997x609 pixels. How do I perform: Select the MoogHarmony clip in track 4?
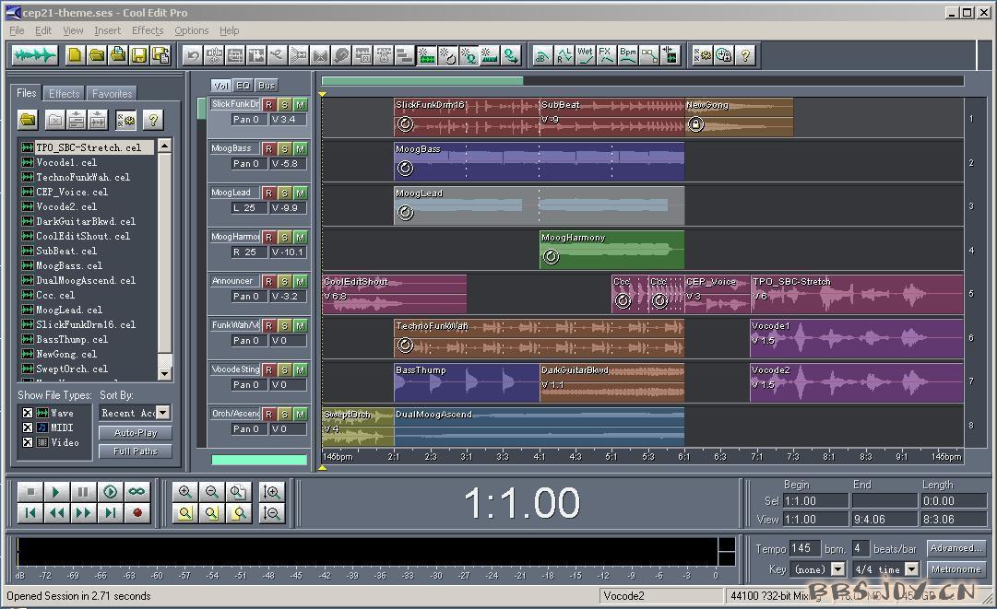coord(611,250)
